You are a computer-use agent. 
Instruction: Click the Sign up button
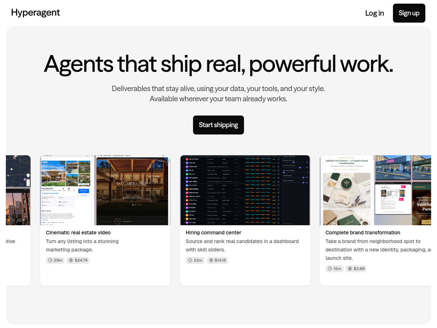(409, 13)
